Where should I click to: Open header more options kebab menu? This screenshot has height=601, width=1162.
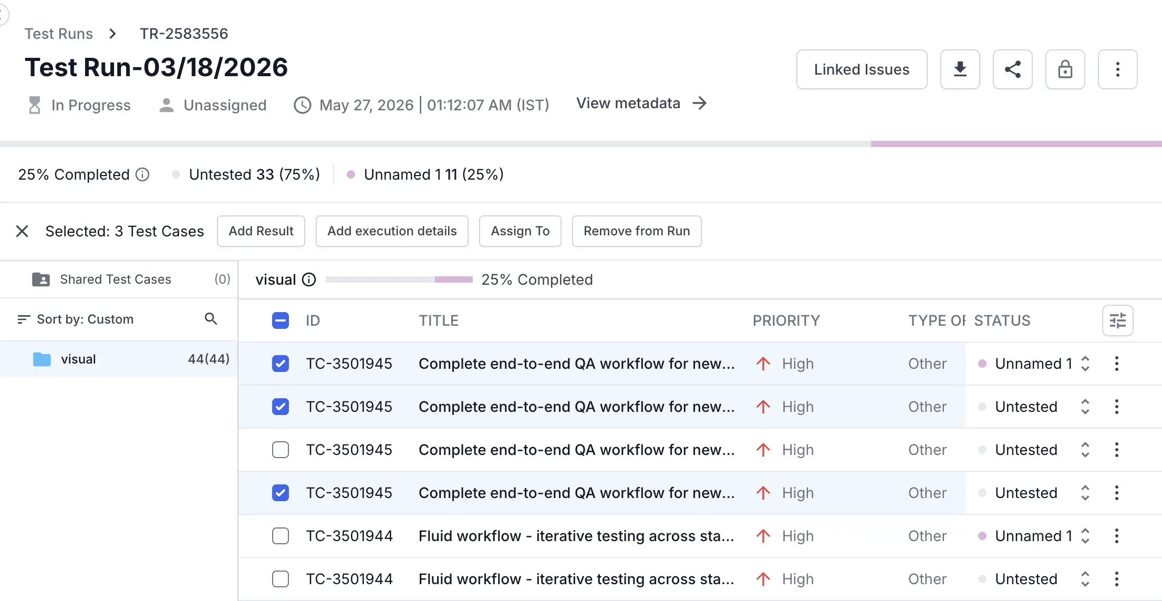[x=1117, y=69]
